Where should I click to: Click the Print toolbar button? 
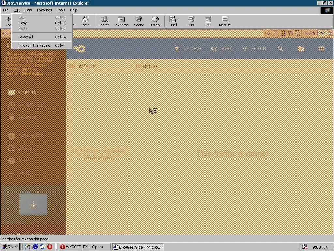click(191, 21)
